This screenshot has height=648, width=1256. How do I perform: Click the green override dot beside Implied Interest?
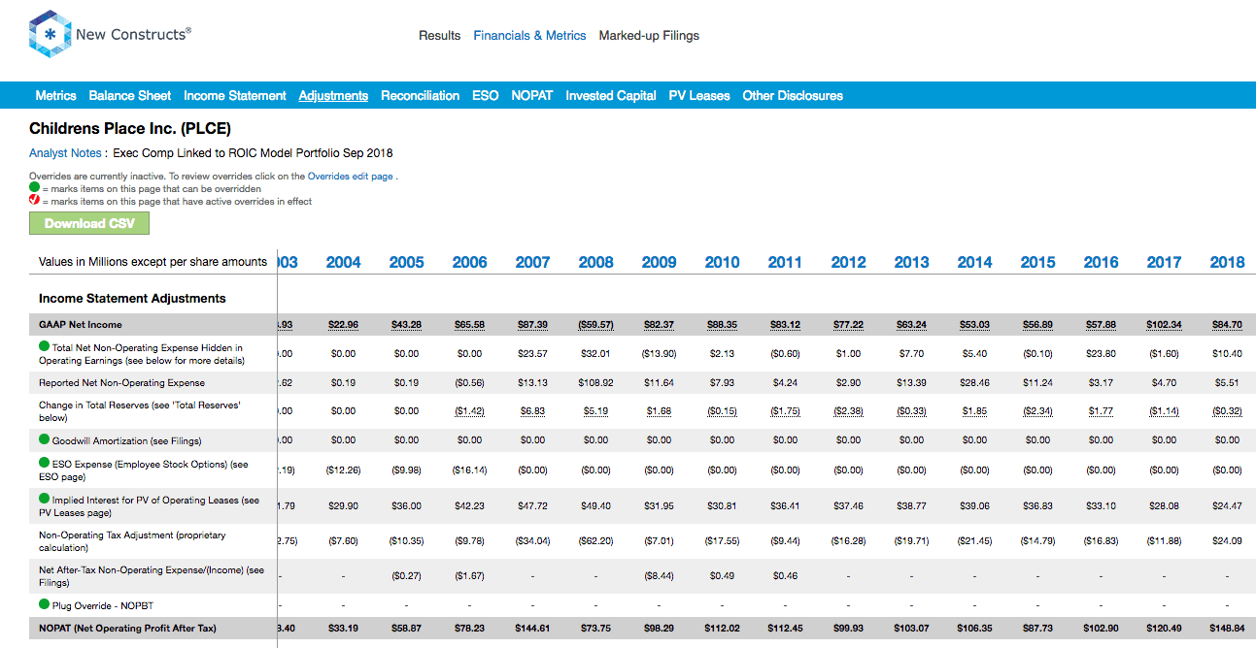coord(44,499)
